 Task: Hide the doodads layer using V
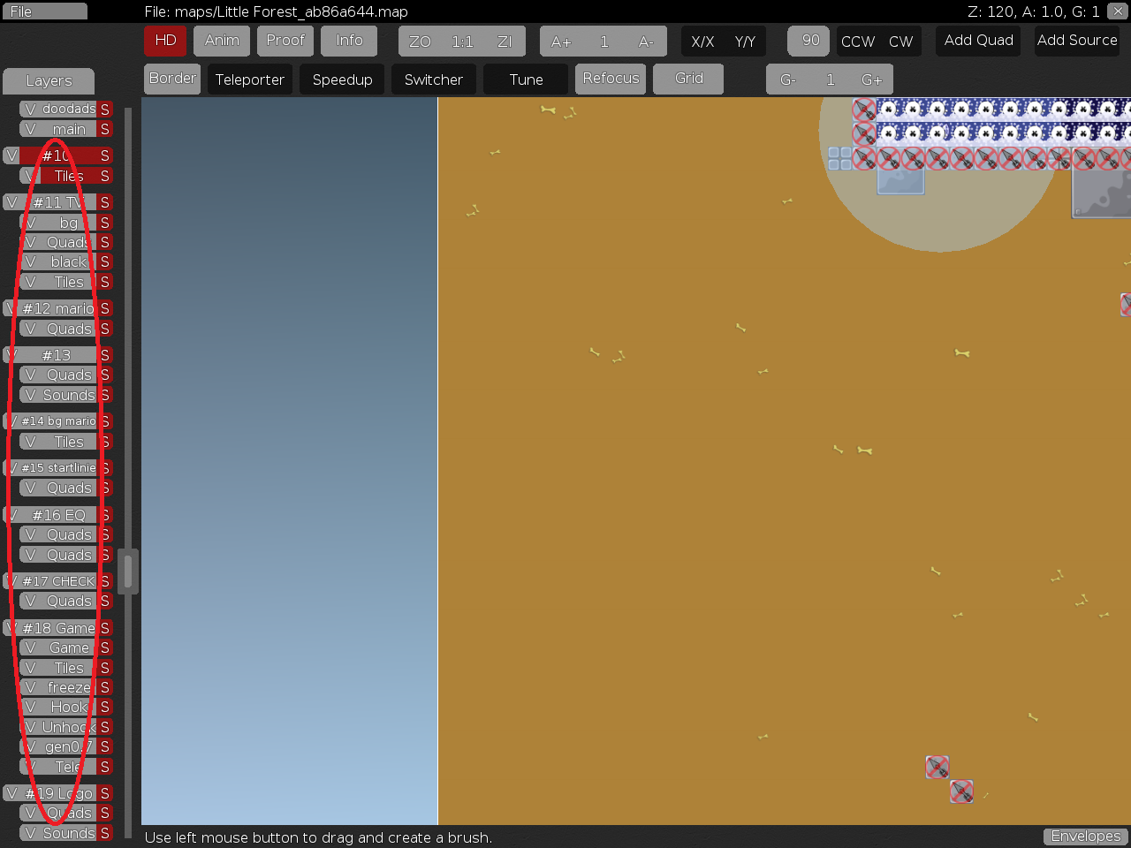(x=30, y=110)
